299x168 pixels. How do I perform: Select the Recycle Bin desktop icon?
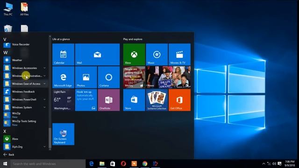click(x=8, y=28)
